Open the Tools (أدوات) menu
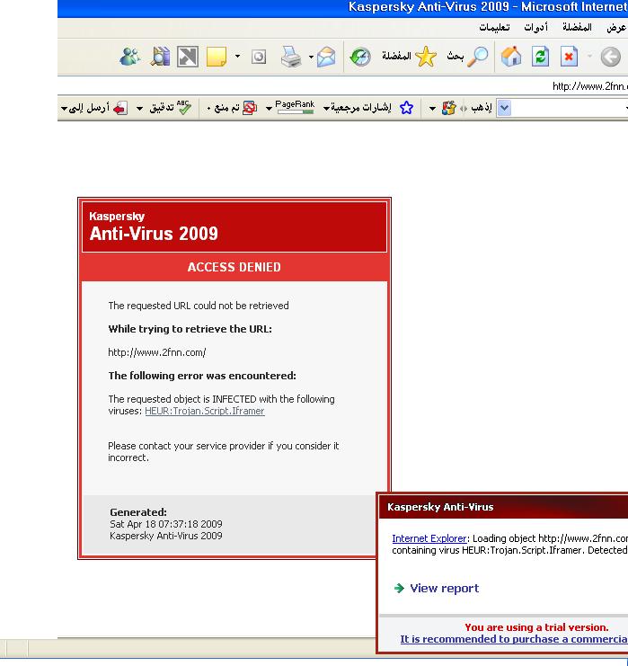Screen dimensions: 628x666 pyautogui.click(x=535, y=28)
